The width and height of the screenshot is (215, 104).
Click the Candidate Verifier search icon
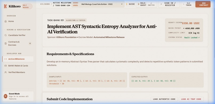[x=6, y=35]
